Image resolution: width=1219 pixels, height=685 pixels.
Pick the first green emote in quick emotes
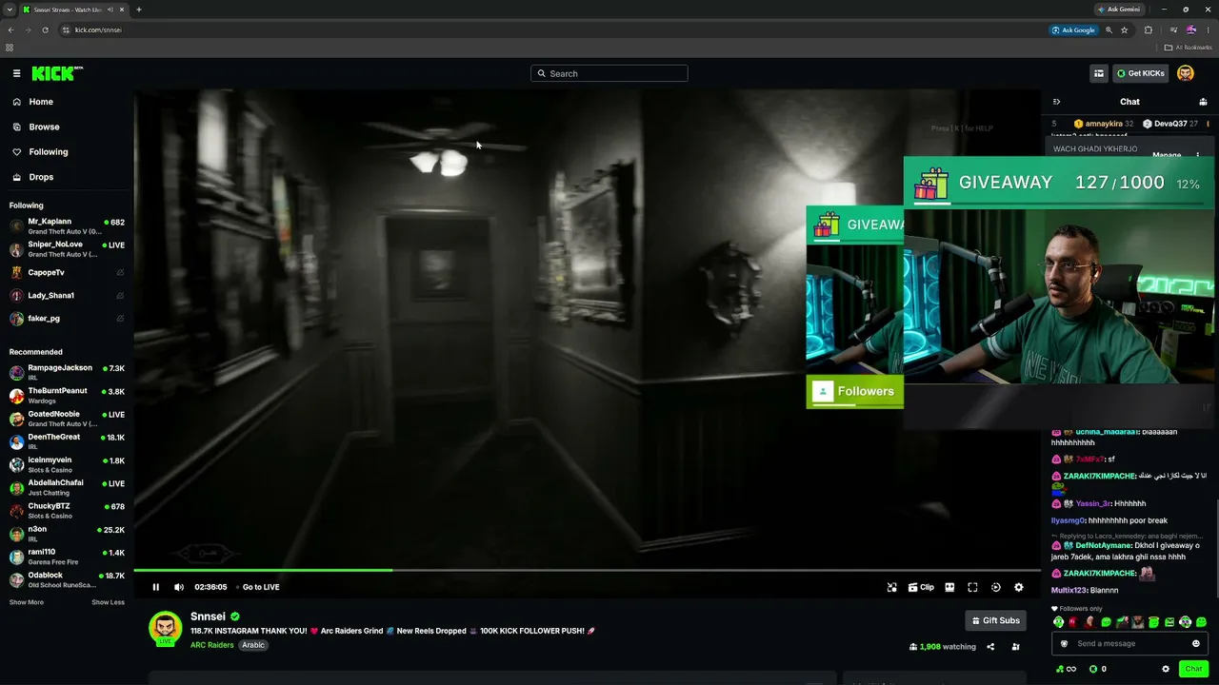(x=1058, y=622)
